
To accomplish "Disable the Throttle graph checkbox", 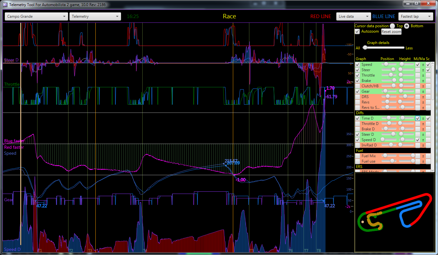I will click(357, 75).
